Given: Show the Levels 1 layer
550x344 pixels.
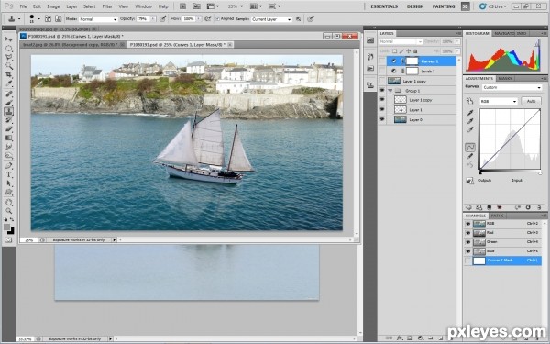Looking at the screenshot, I should coord(382,71).
